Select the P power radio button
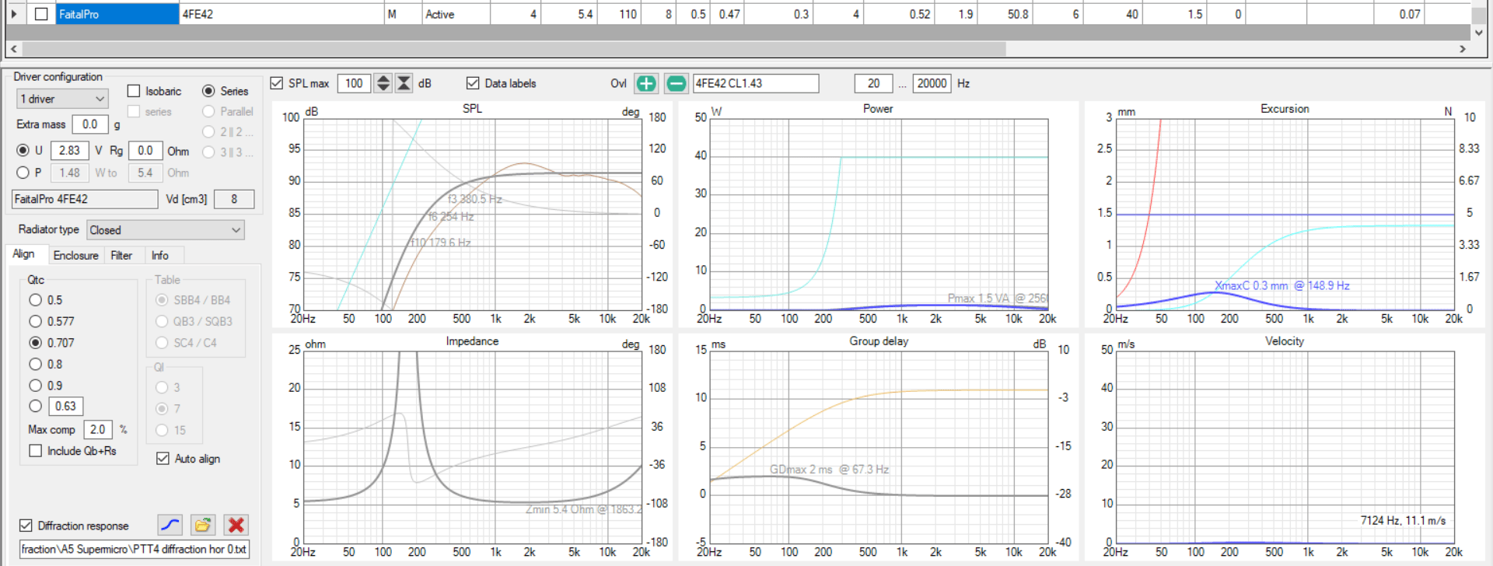This screenshot has height=566, width=1493. 23,173
